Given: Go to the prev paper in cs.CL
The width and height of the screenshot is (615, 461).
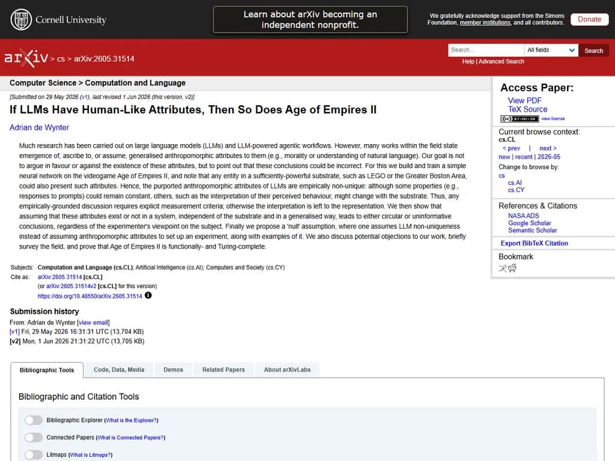Looking at the screenshot, I should pyautogui.click(x=511, y=148).
